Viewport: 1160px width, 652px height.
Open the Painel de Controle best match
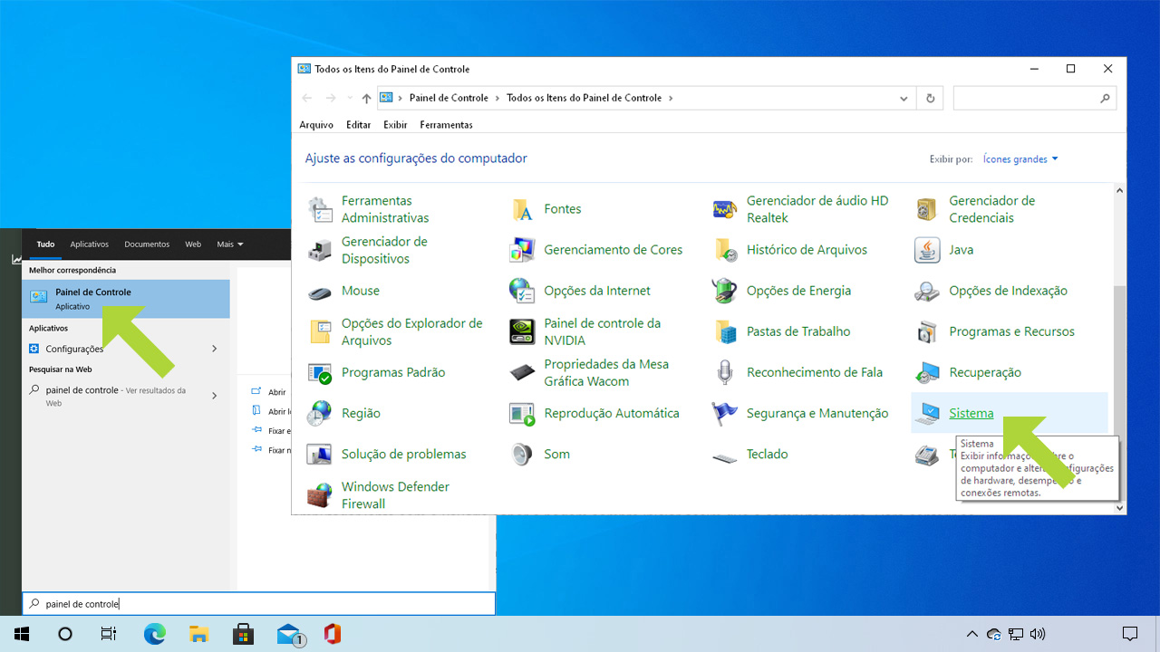point(126,299)
